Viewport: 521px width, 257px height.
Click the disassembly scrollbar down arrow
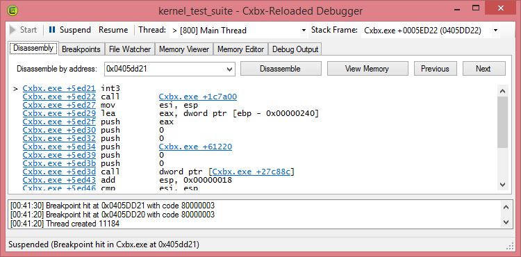click(502, 185)
